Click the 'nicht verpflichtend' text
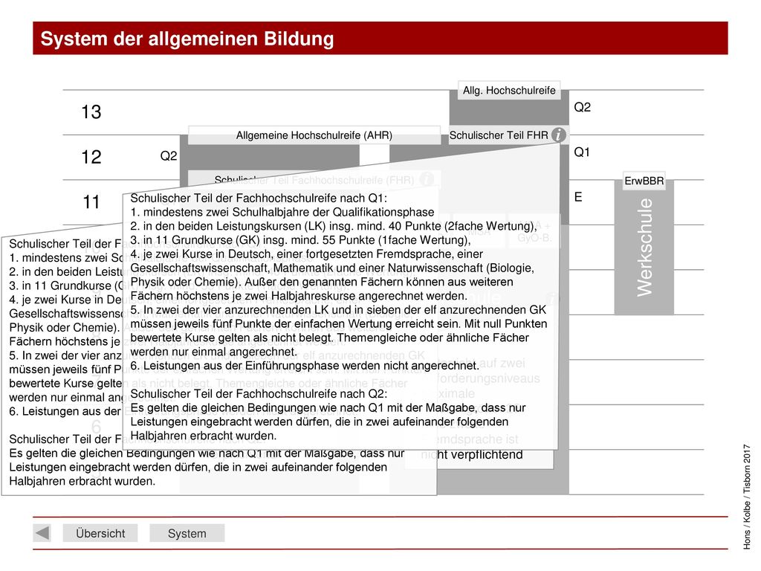761x571 pixels. coord(472,454)
